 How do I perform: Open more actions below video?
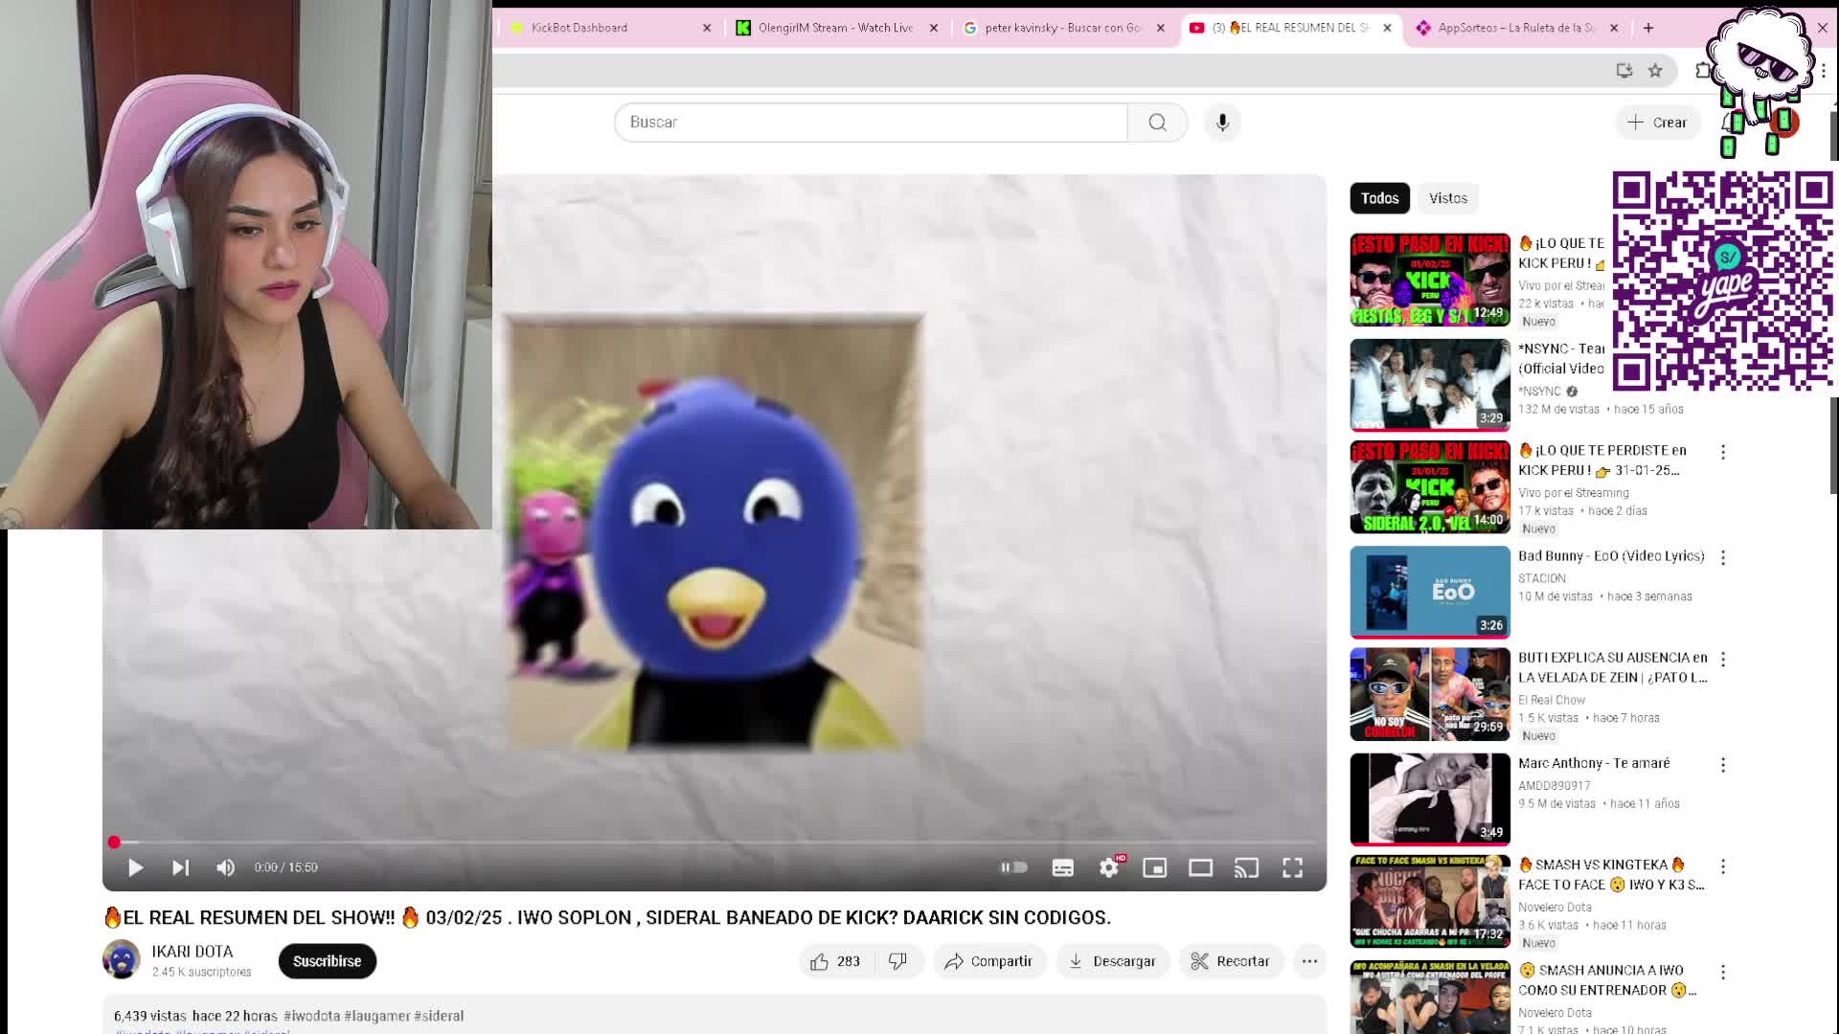point(1309,961)
